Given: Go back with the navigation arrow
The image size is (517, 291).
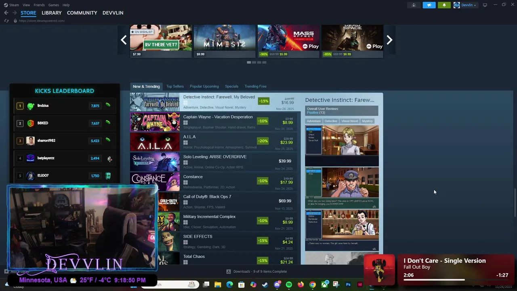Looking at the screenshot, I should (6, 13).
